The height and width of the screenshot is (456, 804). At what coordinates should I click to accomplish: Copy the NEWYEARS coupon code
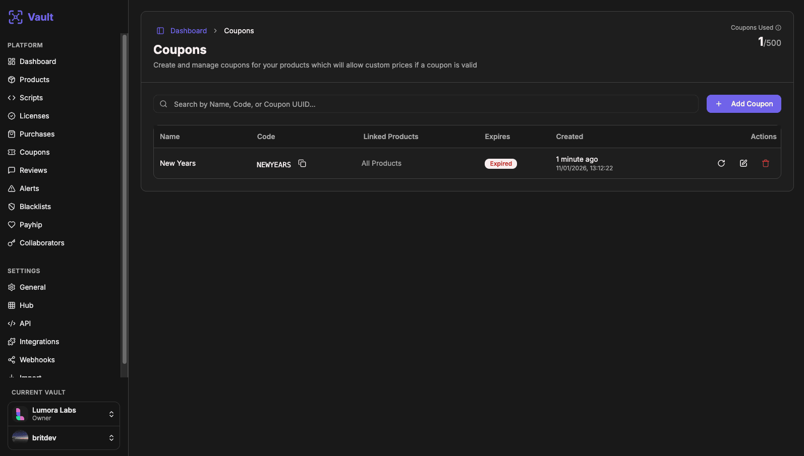[302, 163]
